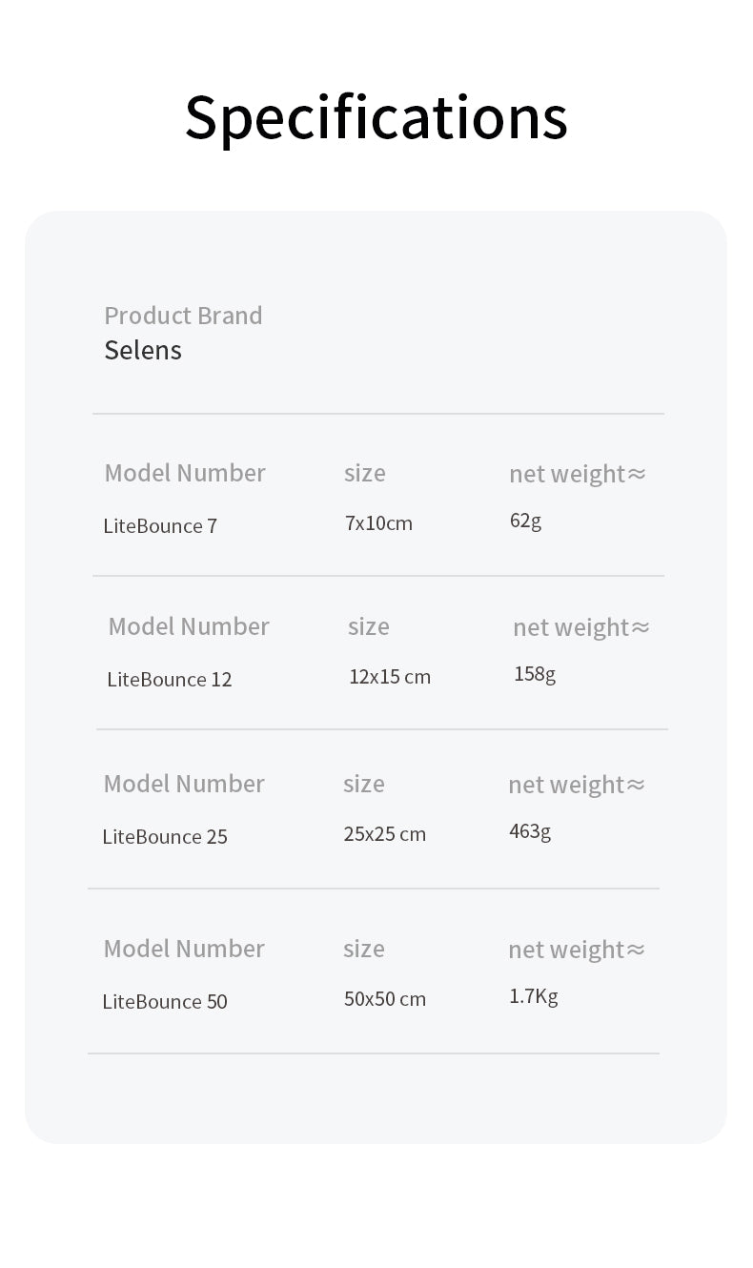The width and height of the screenshot is (753, 1268).
Task: Click Model Number label above LiteBounce 7
Action: coord(185,473)
